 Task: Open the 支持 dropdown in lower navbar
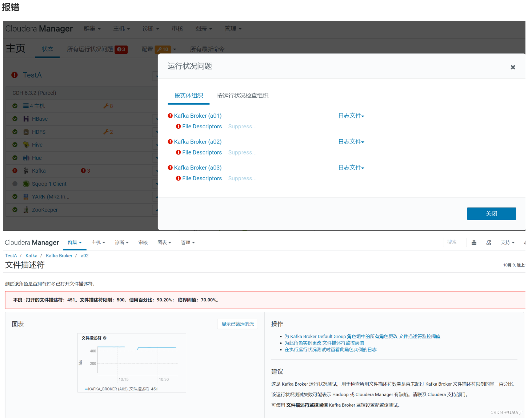(x=507, y=242)
